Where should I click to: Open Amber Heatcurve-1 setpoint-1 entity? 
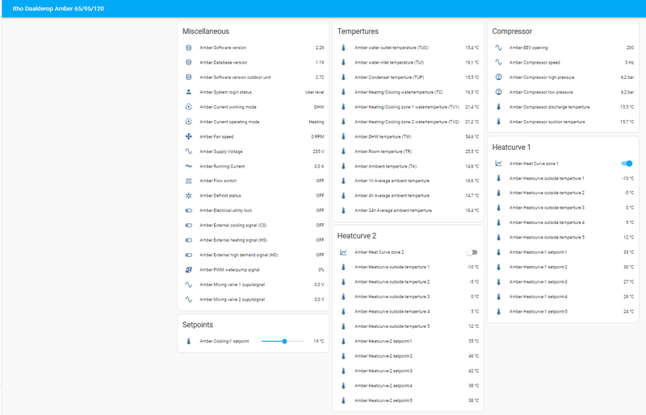pos(563,252)
